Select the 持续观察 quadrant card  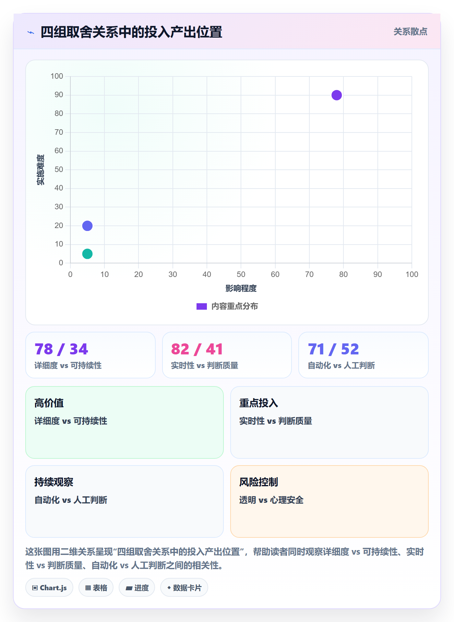125,501
